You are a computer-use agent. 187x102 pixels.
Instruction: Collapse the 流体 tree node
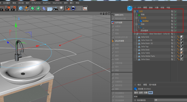click(137, 24)
